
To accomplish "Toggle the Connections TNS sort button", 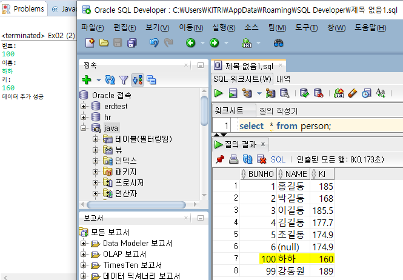I will [138, 80].
